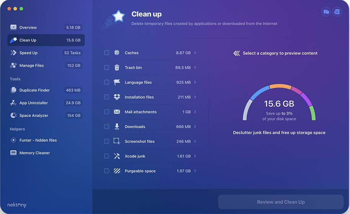Check the Installation files checkbox
350x214 pixels.
click(107, 97)
